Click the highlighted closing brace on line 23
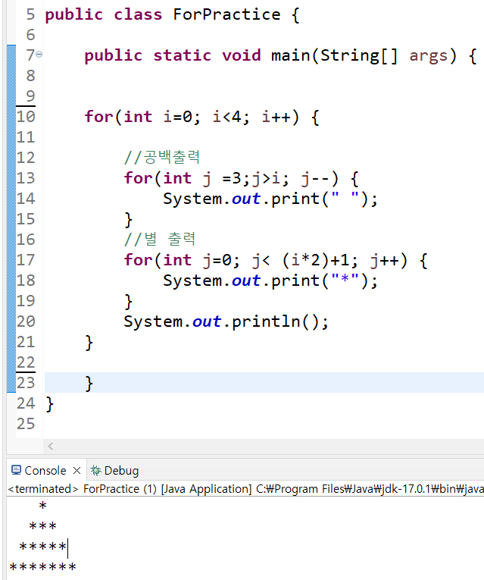 click(89, 384)
